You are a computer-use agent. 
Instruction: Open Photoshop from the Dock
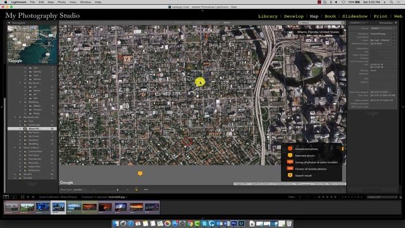[234, 224]
